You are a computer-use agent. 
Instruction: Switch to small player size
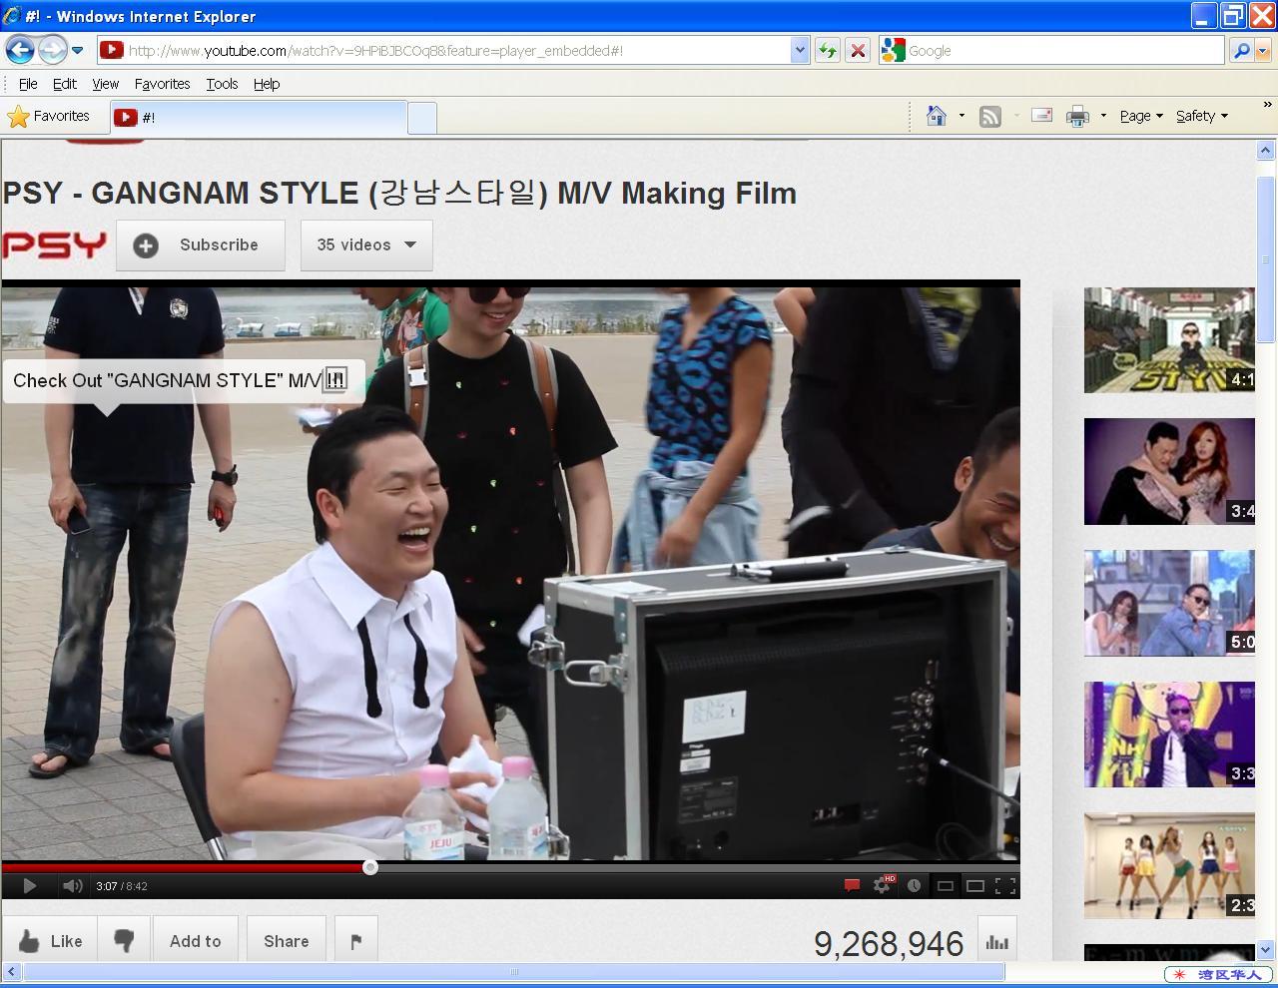click(x=945, y=885)
